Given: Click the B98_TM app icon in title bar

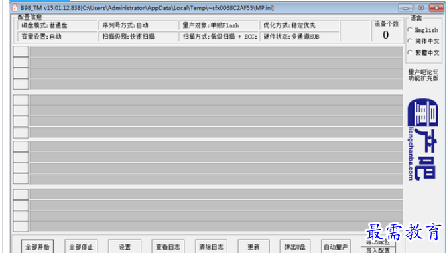Looking at the screenshot, I should click(15, 8).
